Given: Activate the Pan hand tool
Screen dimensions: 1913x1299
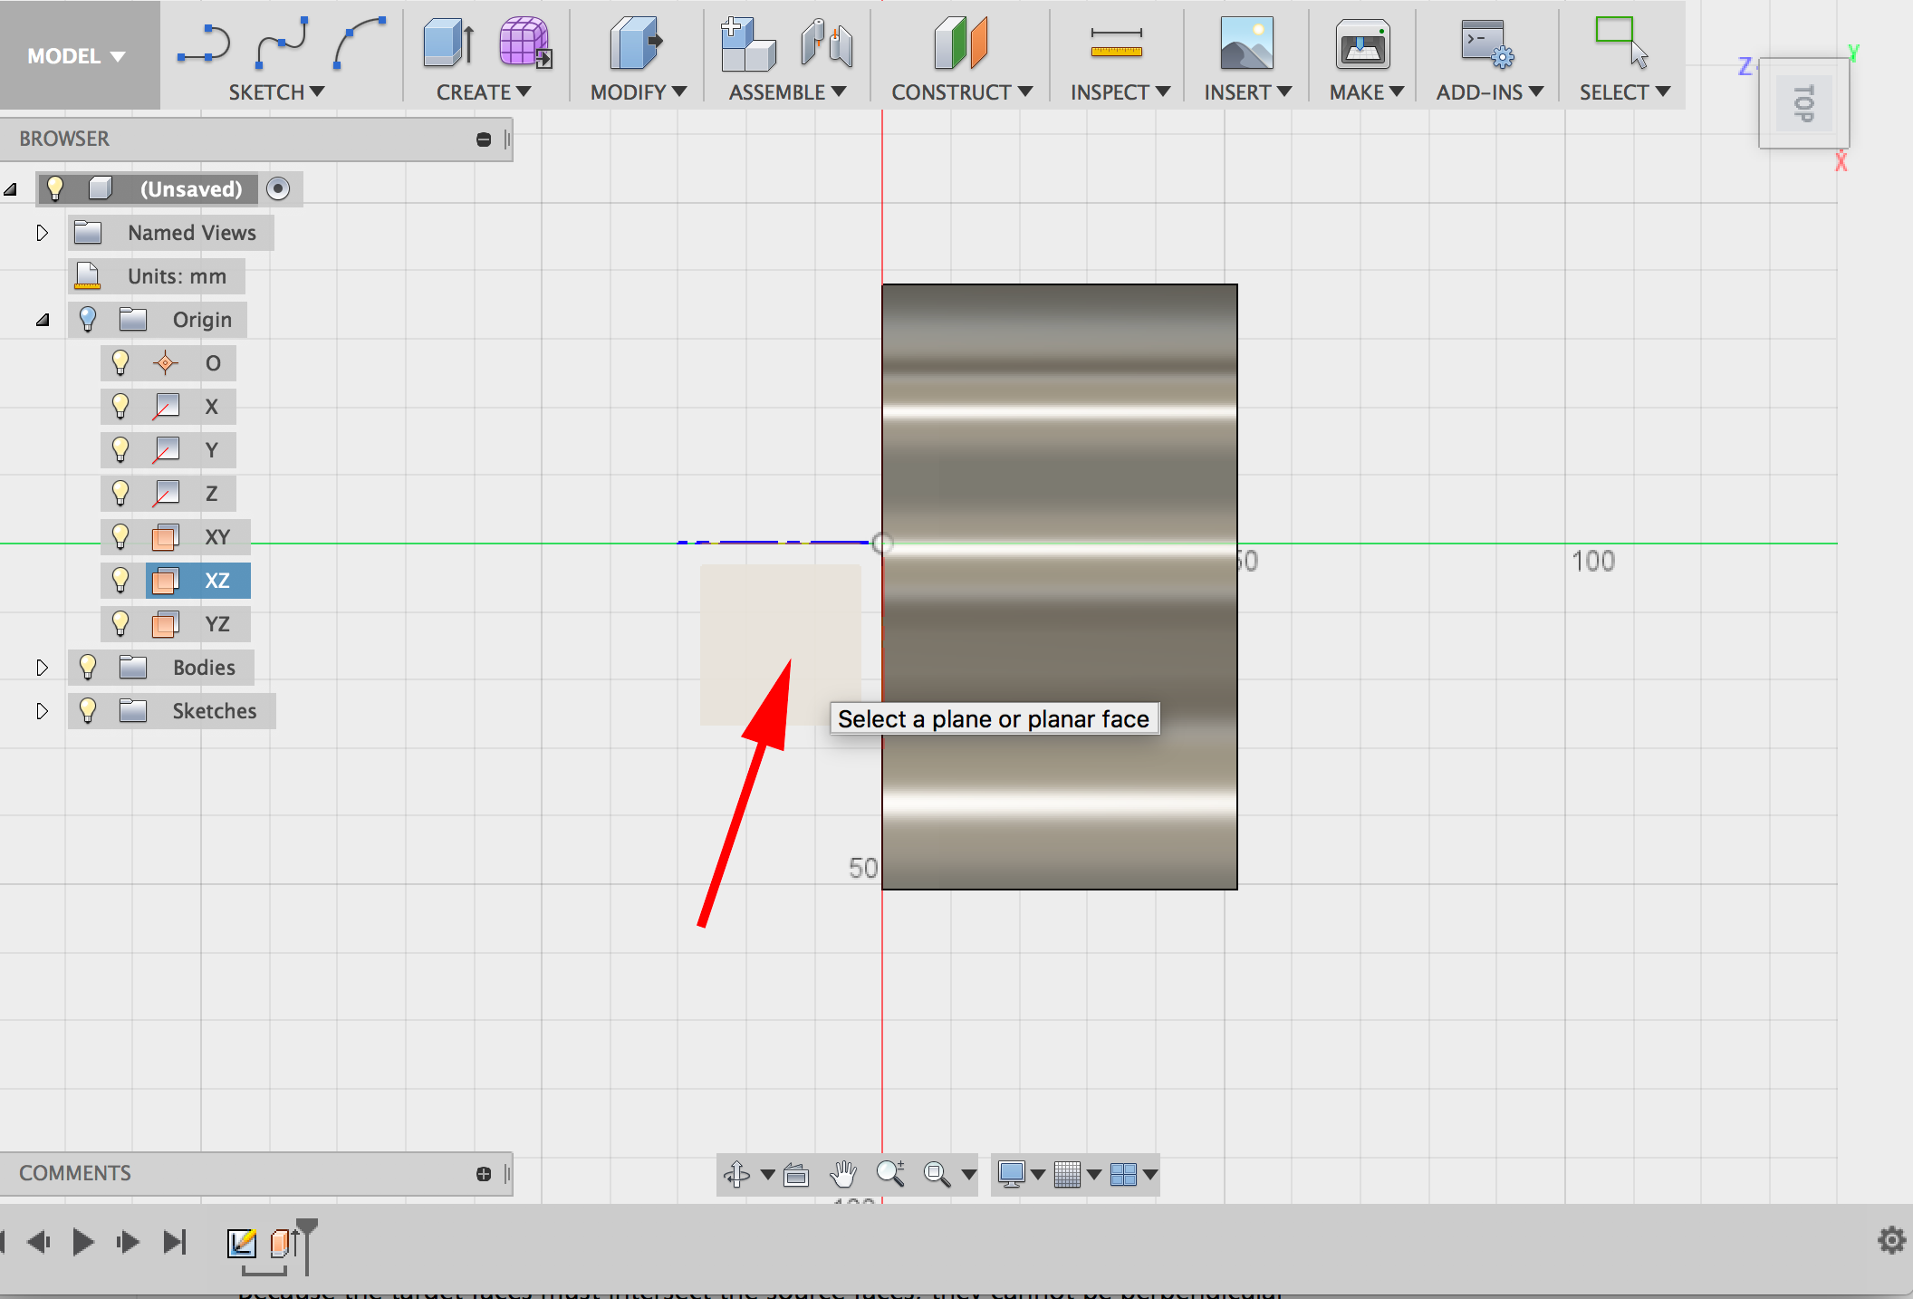Looking at the screenshot, I should pyautogui.click(x=843, y=1175).
